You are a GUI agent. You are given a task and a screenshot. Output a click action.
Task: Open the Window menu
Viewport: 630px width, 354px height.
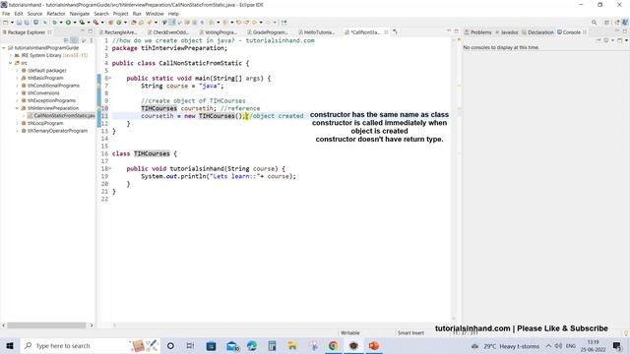155,14
